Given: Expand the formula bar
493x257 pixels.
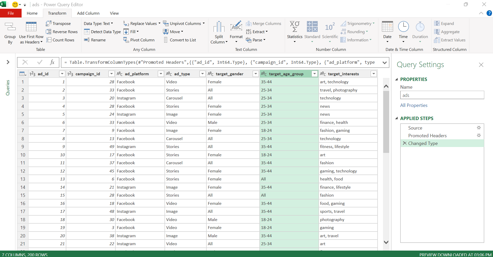Looking at the screenshot, I should tap(385, 62).
